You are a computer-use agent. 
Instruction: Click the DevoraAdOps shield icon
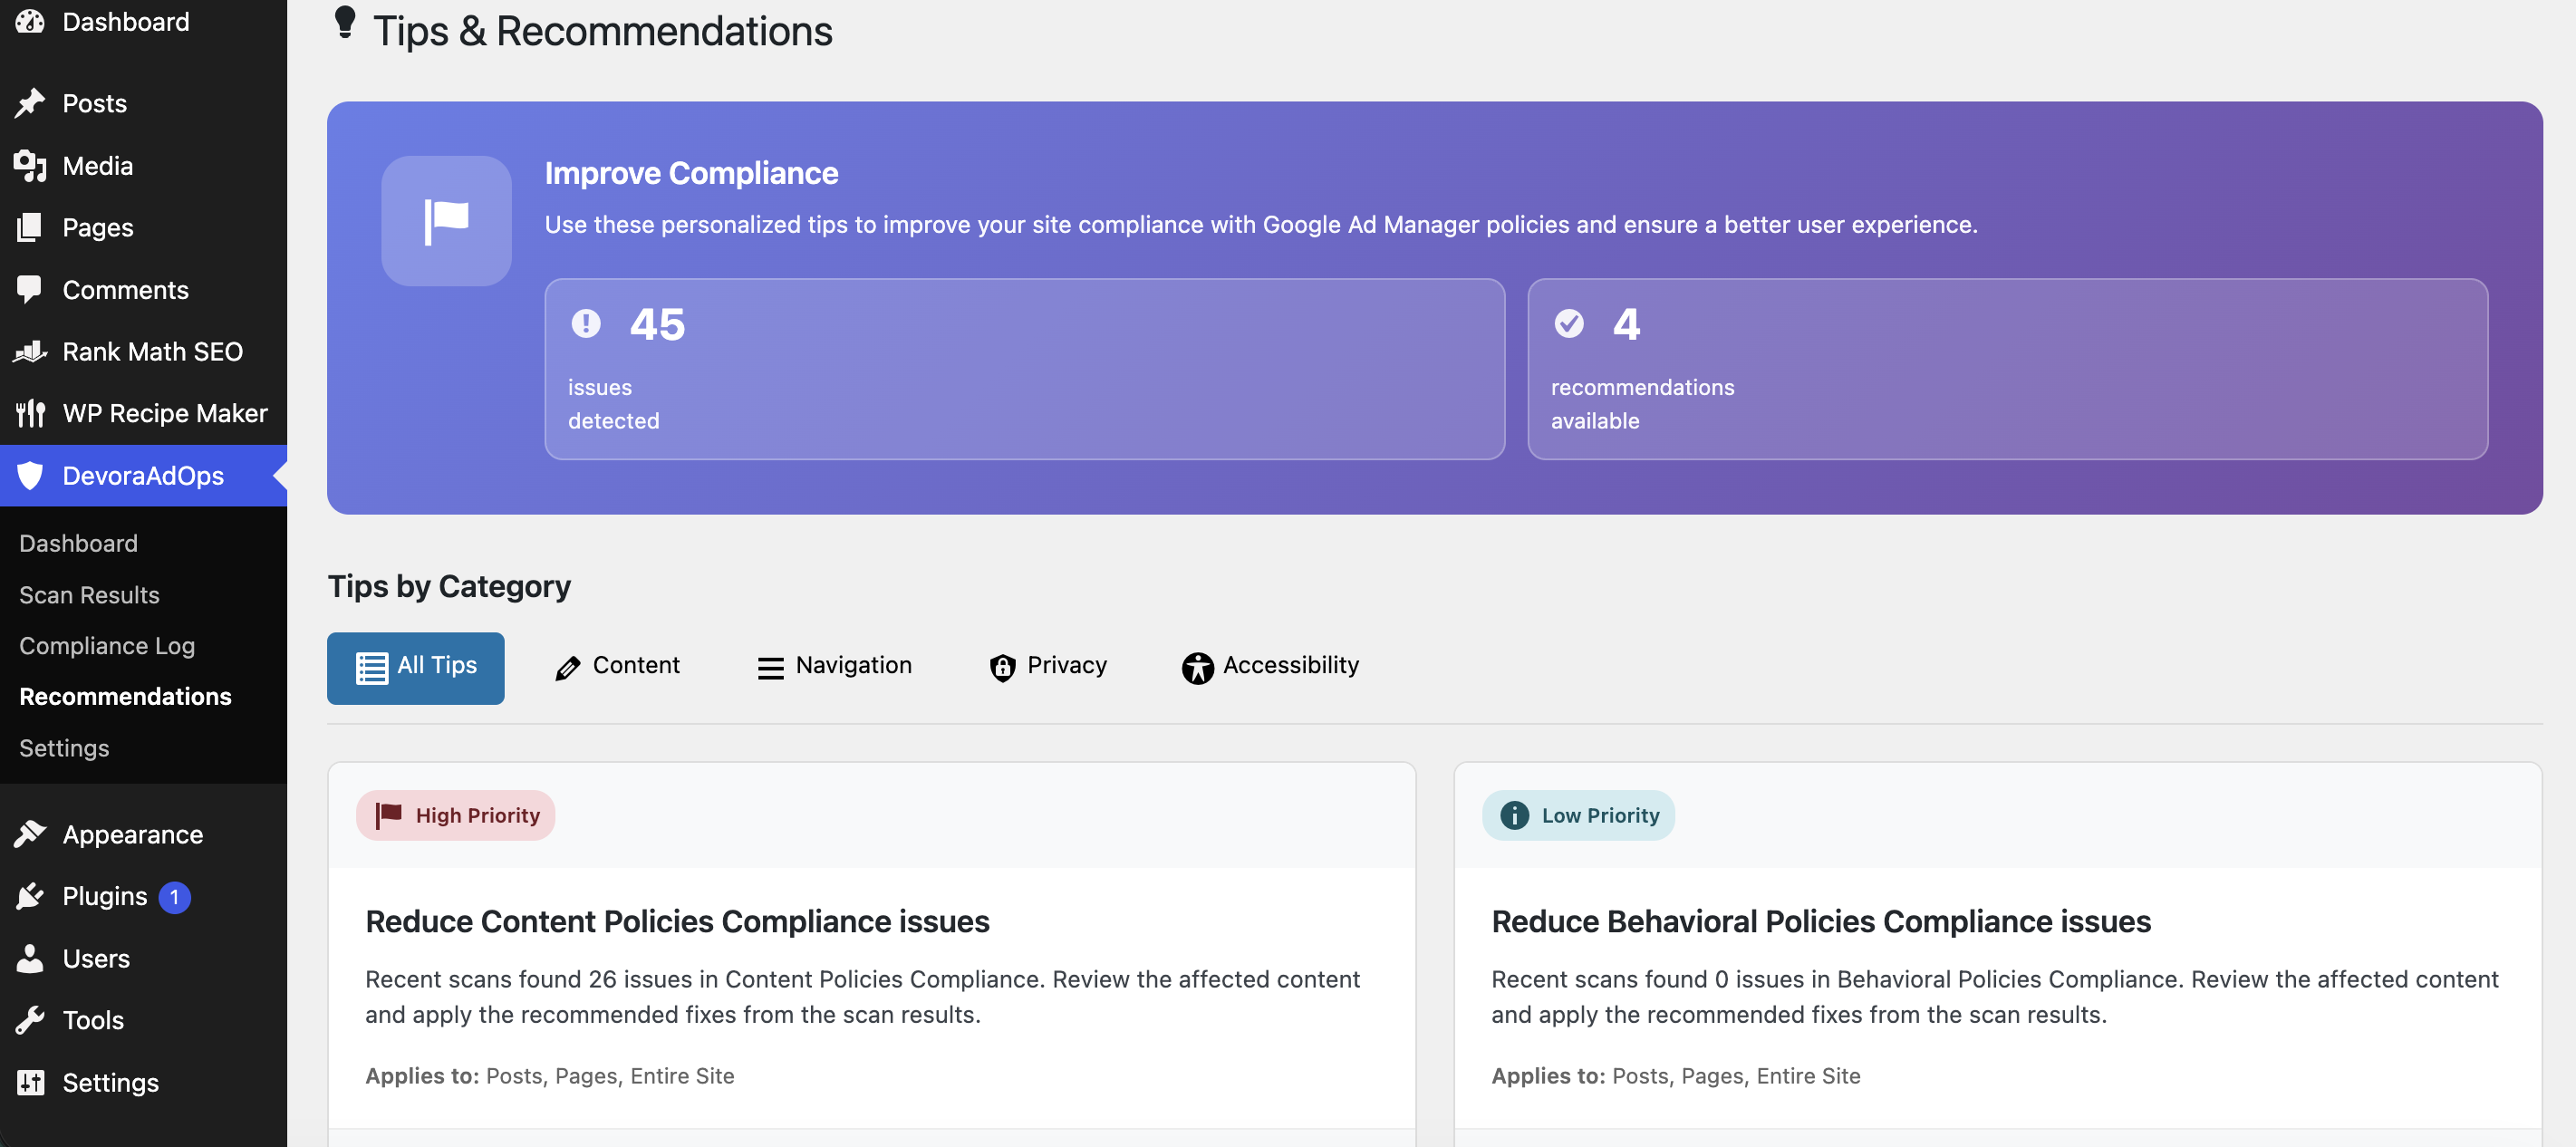30,475
